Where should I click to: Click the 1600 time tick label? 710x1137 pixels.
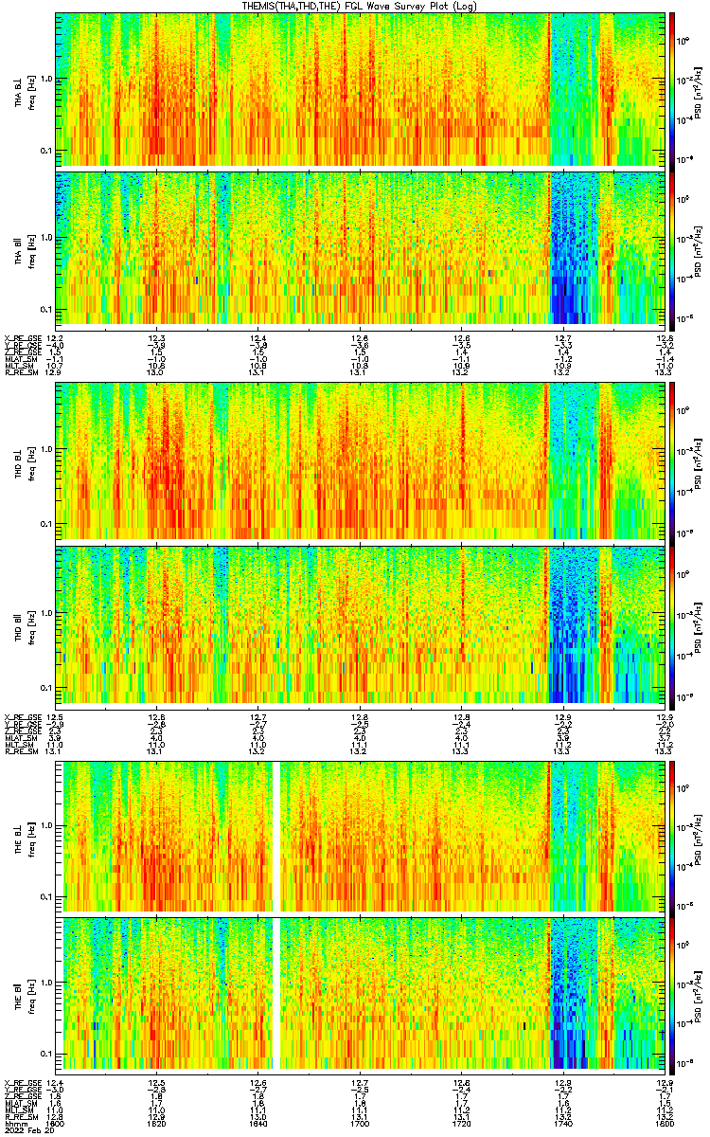tap(56, 1124)
